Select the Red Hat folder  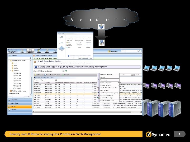coord(15,68)
